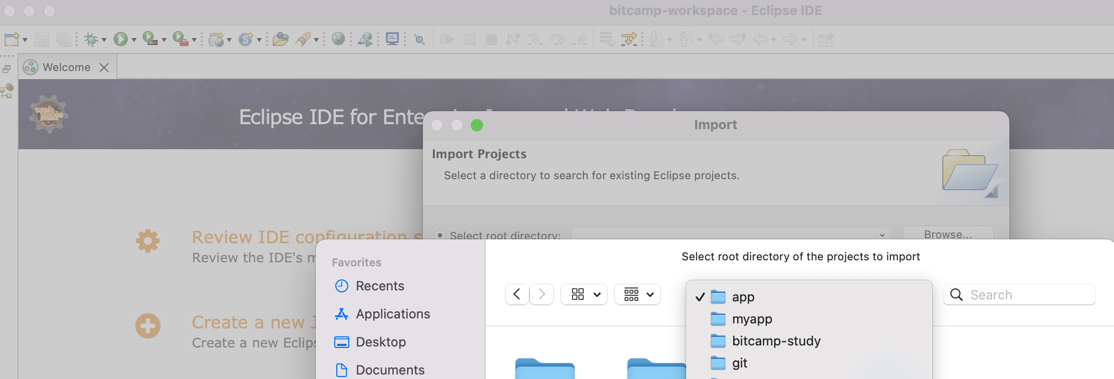Expand the Run configurations dropdown arrow
Image resolution: width=1114 pixels, height=379 pixels.
(134, 40)
